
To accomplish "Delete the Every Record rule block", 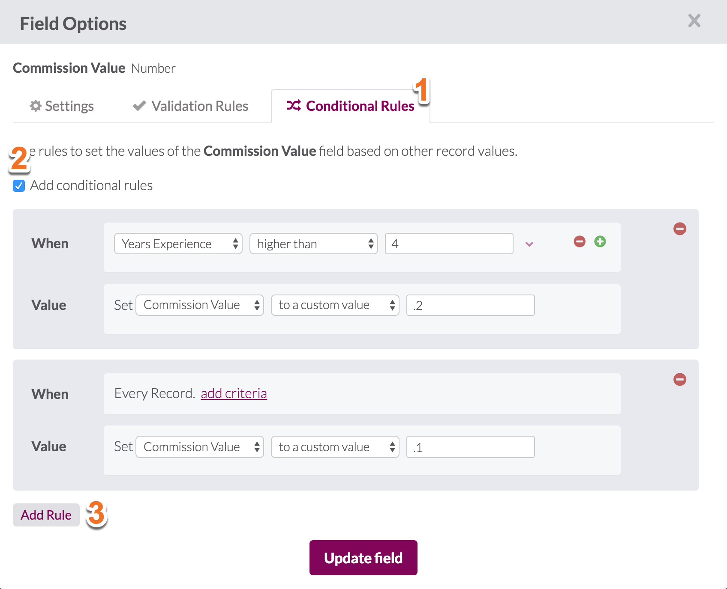I will 679,379.
